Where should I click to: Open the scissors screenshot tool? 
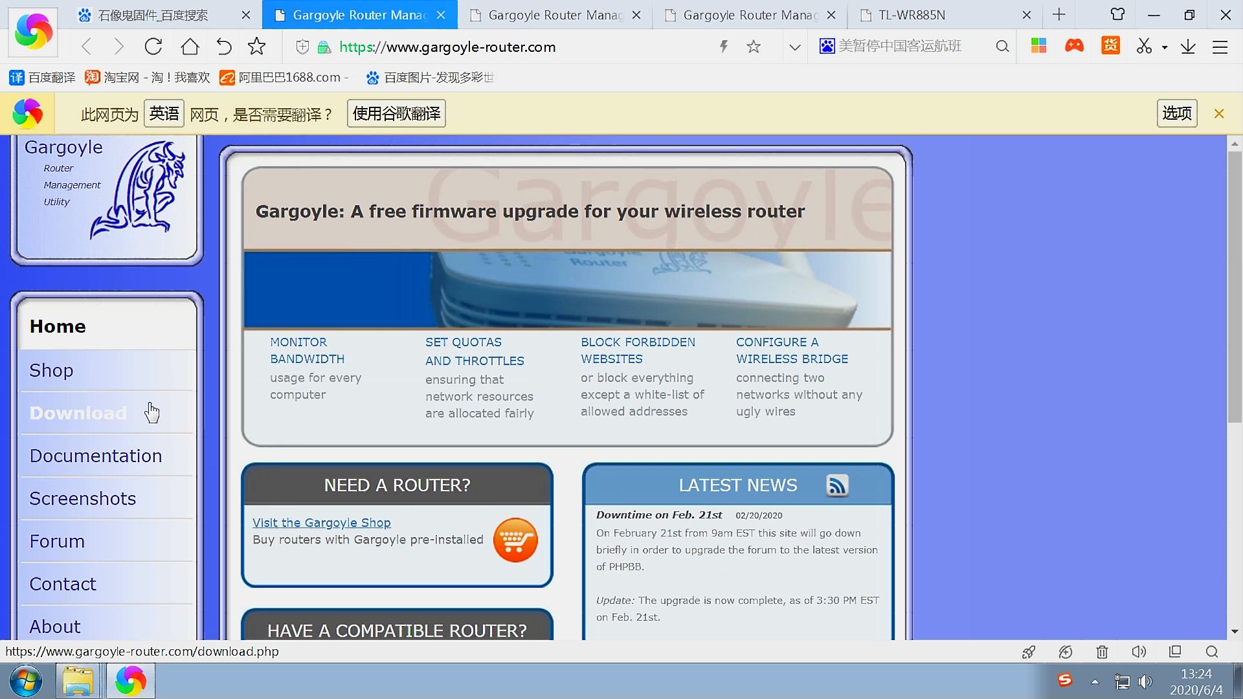click(1144, 47)
